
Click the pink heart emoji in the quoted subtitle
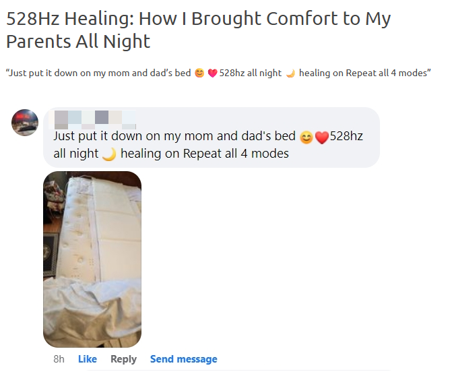point(212,73)
